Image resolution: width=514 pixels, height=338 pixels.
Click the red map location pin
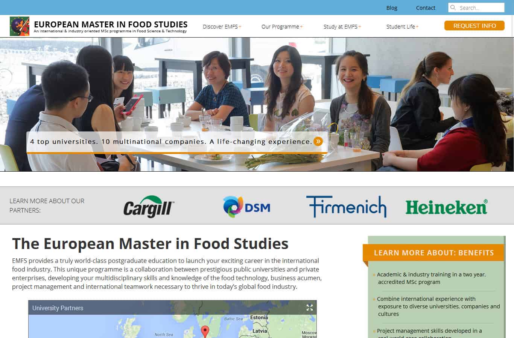pyautogui.click(x=205, y=331)
